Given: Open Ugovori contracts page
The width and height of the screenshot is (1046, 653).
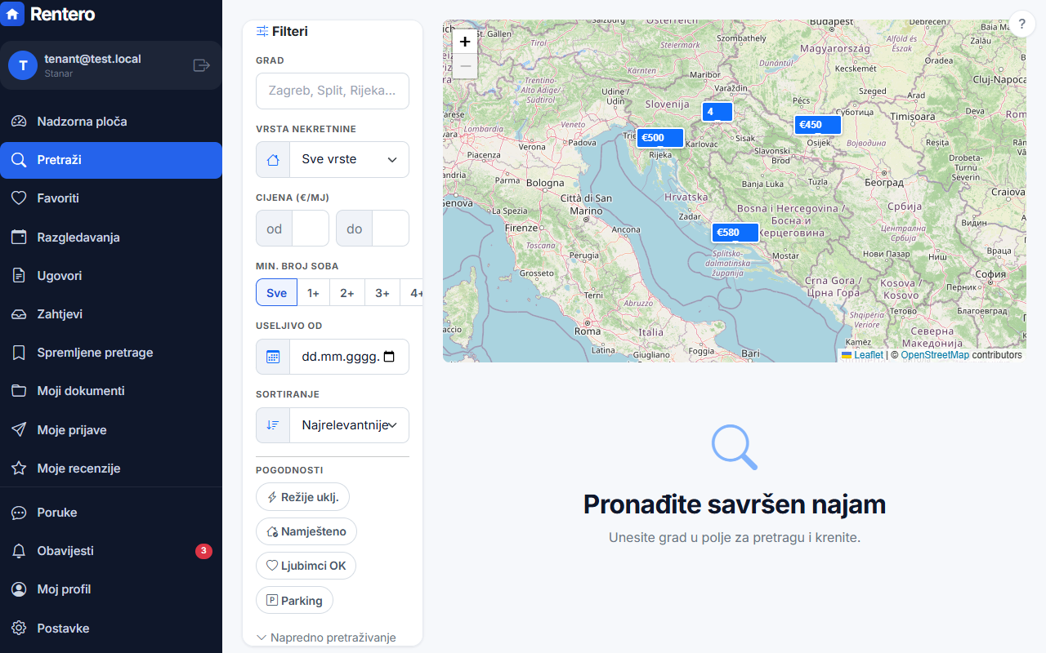Looking at the screenshot, I should (111, 276).
